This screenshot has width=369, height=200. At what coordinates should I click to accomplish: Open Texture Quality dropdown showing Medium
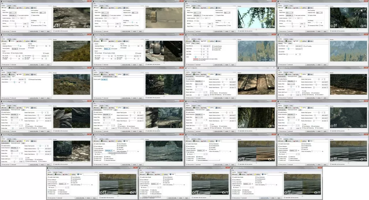pos(107,49)
